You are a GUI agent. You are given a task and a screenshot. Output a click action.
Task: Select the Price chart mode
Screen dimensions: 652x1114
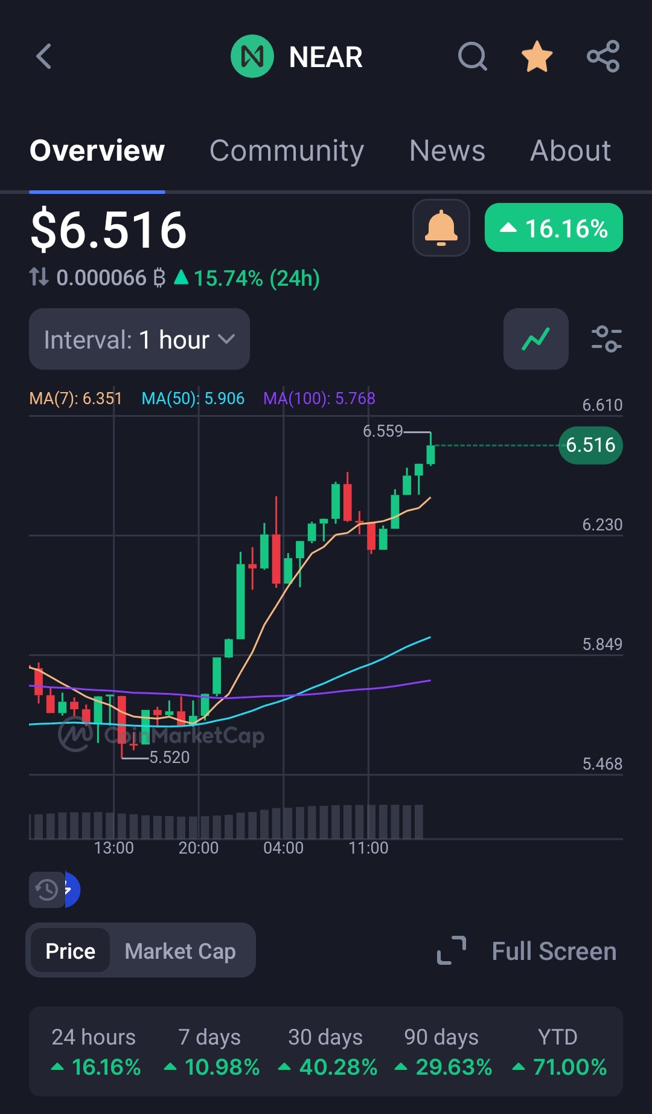point(71,951)
